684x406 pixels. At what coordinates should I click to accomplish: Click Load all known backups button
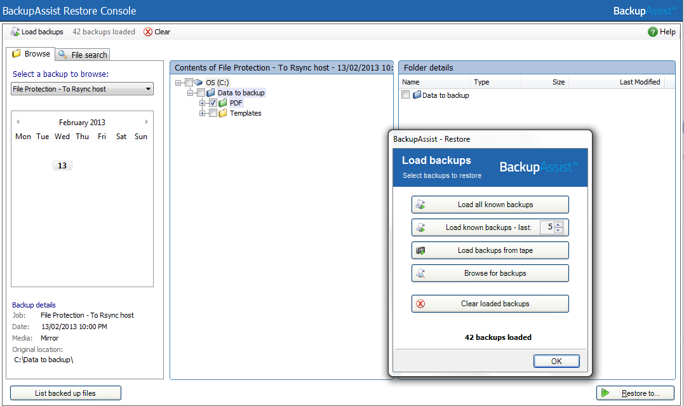coord(490,205)
